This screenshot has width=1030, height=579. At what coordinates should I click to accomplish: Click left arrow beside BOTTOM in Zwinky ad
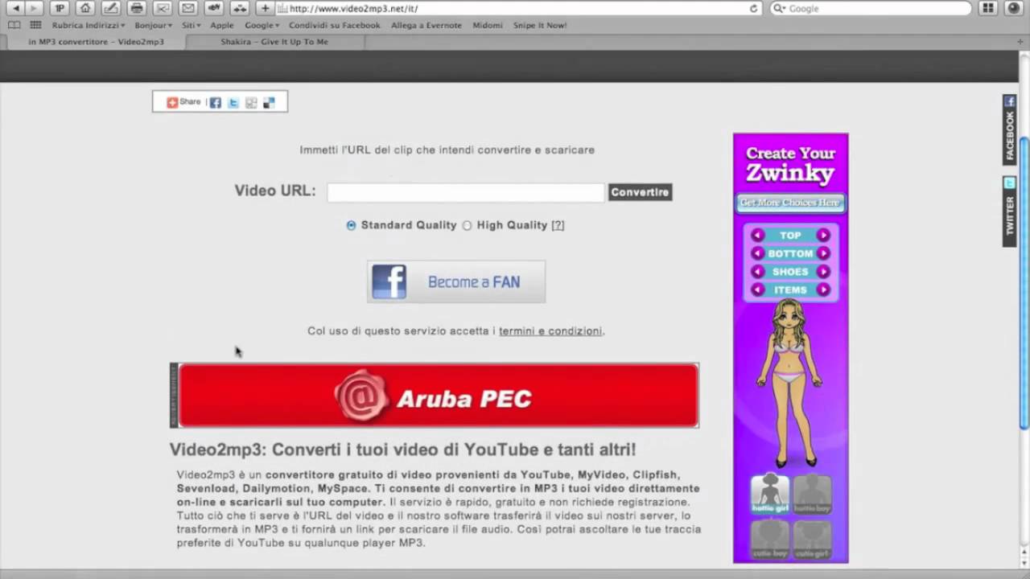757,253
